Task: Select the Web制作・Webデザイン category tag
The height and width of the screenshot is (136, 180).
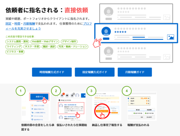Action: click(x=45, y=42)
